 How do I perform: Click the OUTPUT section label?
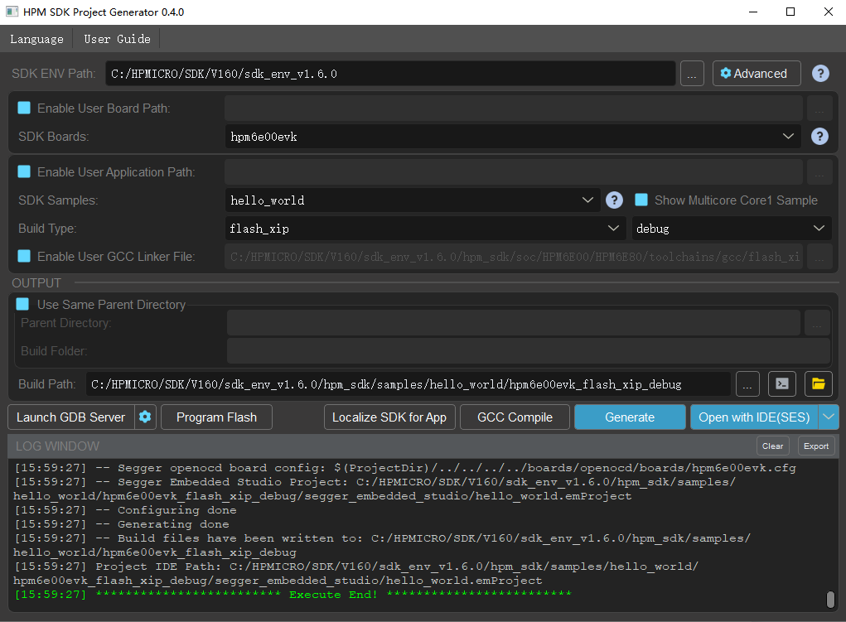(36, 282)
